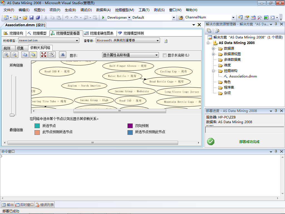Image resolution: width=285 pixels, height=214 pixels.
Task: Save the current file with floppy icon
Action: pos(31,18)
